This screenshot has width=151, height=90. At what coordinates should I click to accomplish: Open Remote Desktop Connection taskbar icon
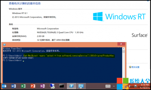click(52, 86)
